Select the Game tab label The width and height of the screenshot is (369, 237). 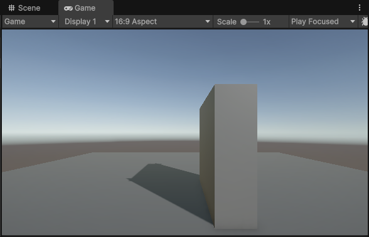[85, 8]
